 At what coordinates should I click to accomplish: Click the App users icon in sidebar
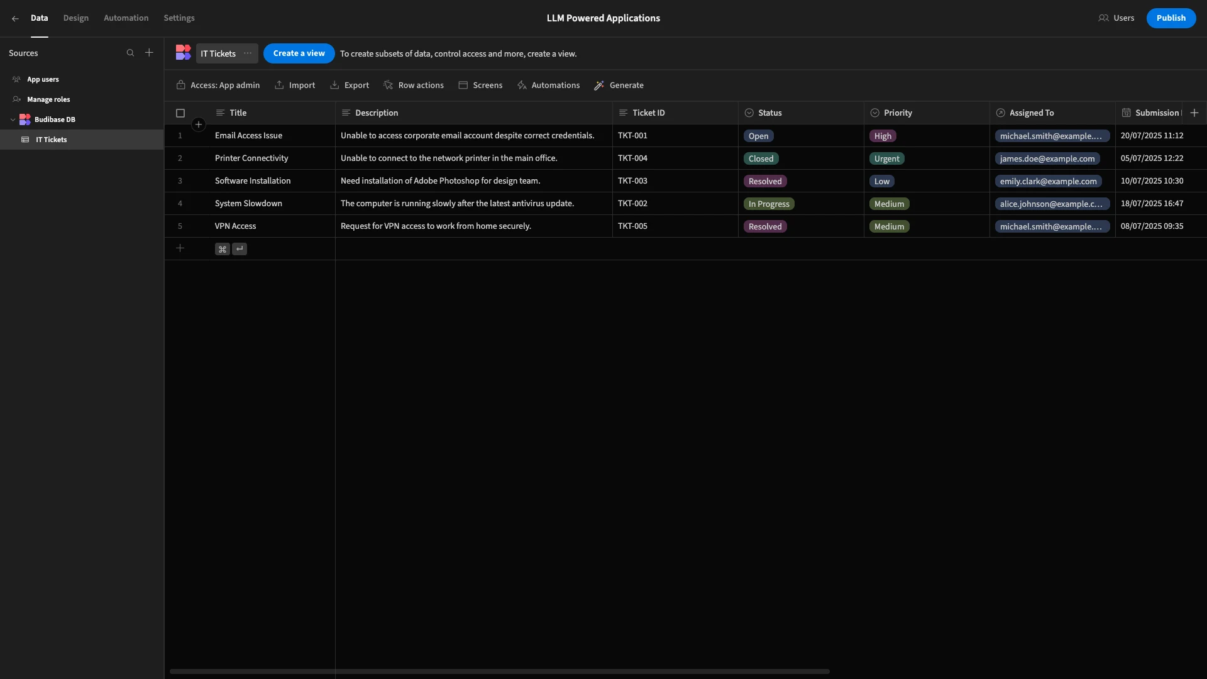[17, 79]
